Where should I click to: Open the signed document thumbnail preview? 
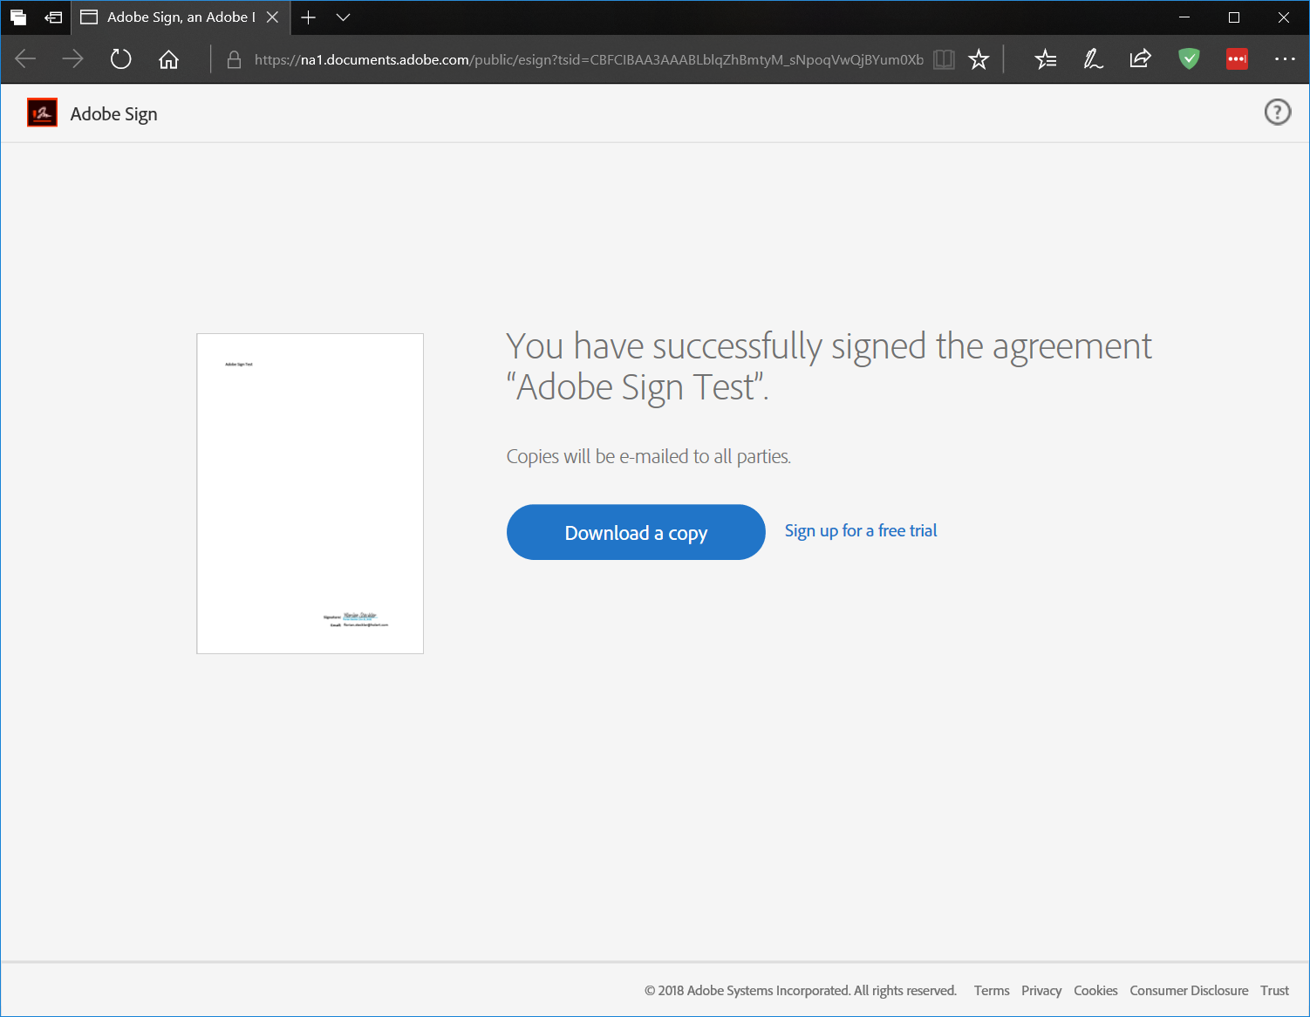coord(310,494)
